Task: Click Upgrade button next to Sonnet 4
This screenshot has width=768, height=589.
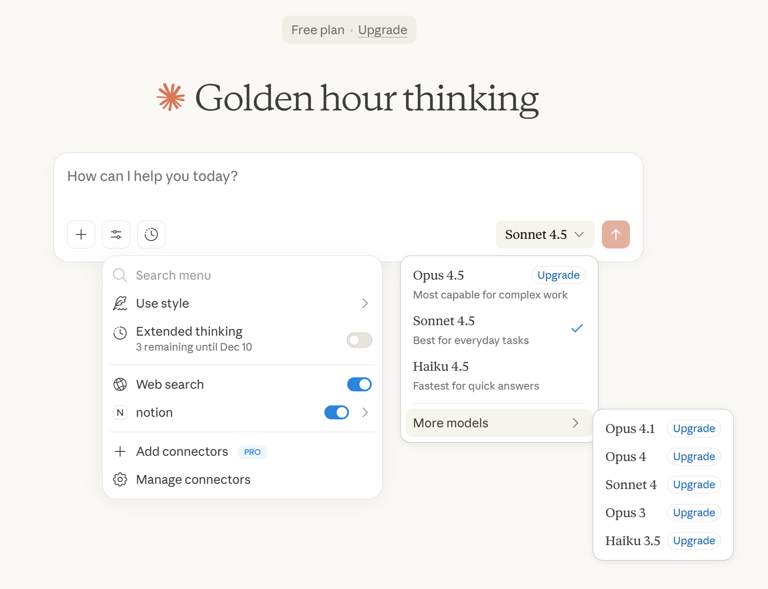Action: coord(694,485)
